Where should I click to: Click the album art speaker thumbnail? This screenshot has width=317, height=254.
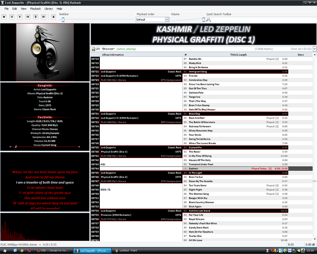coord(45,52)
